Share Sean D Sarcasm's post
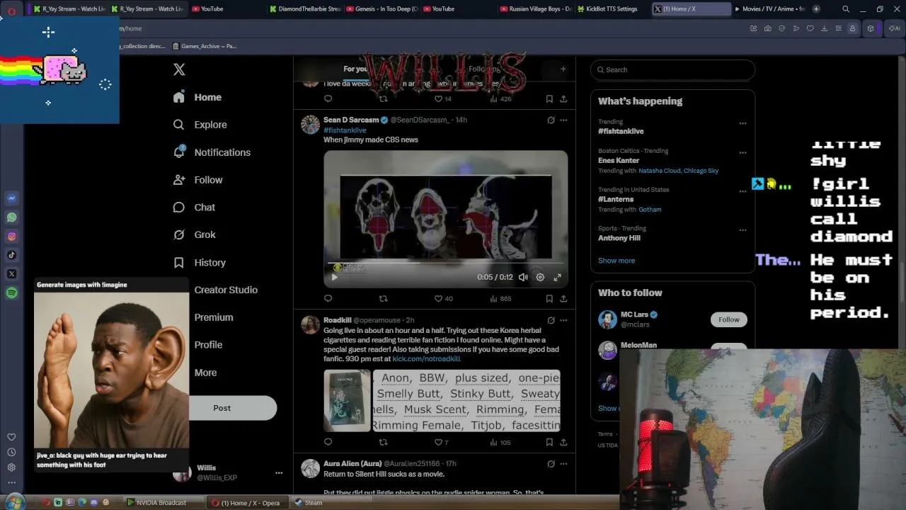906x510 pixels. pos(563,298)
